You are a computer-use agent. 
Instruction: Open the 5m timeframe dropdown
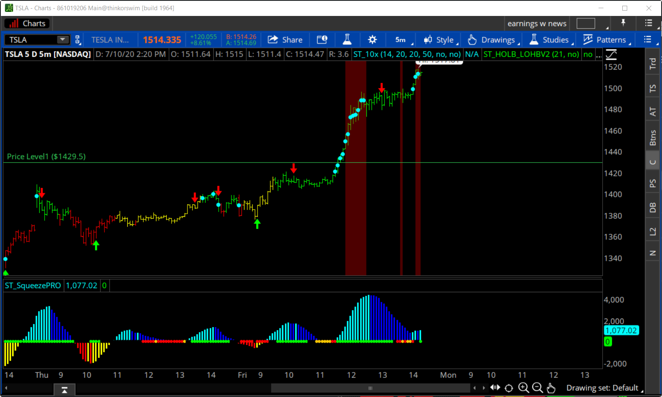tap(404, 40)
